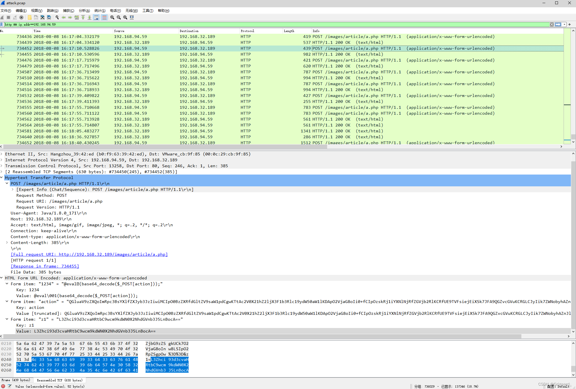Clear the display filter

[552, 24]
